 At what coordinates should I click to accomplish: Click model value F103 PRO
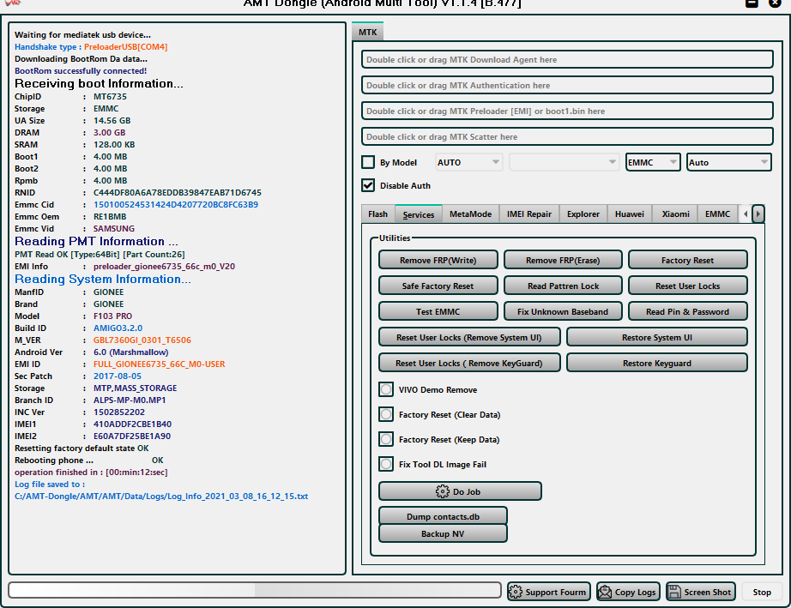click(112, 316)
